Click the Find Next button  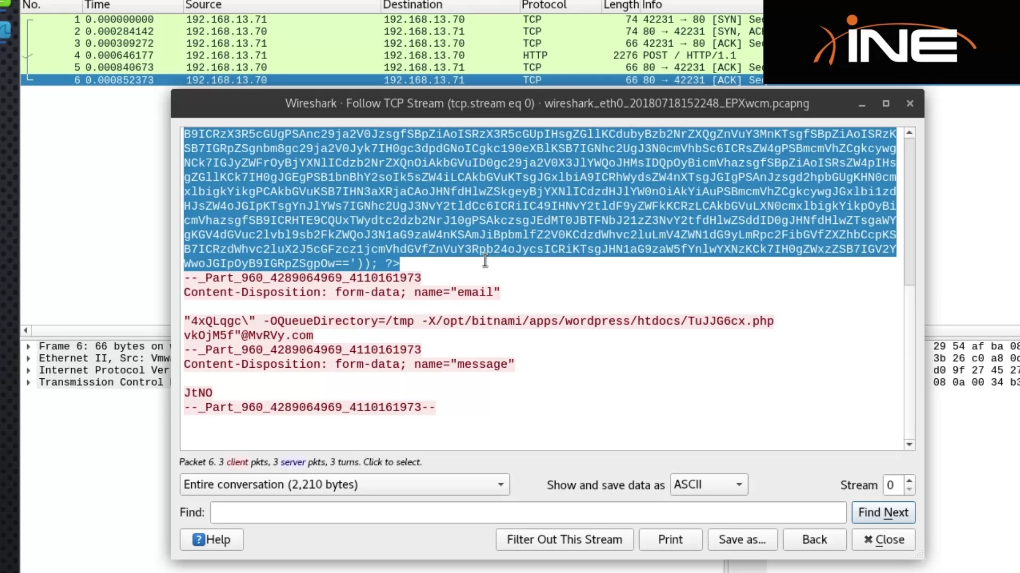[x=883, y=513]
